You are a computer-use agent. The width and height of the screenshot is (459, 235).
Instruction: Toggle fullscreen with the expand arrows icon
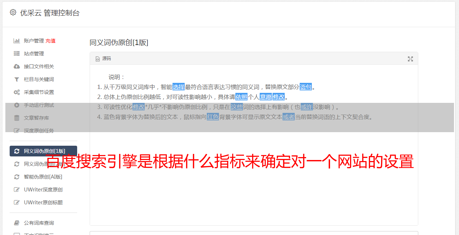(410, 59)
